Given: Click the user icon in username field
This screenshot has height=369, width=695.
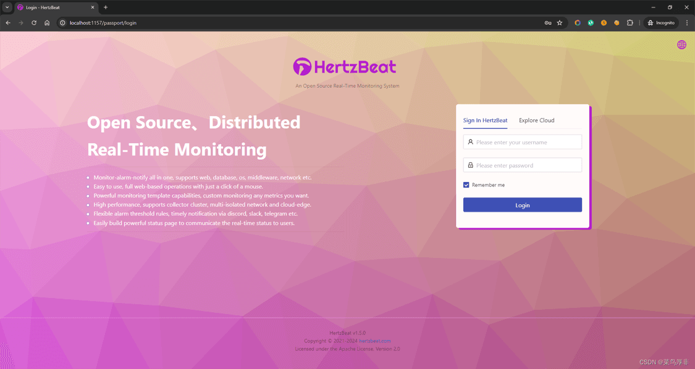Looking at the screenshot, I should 470,142.
